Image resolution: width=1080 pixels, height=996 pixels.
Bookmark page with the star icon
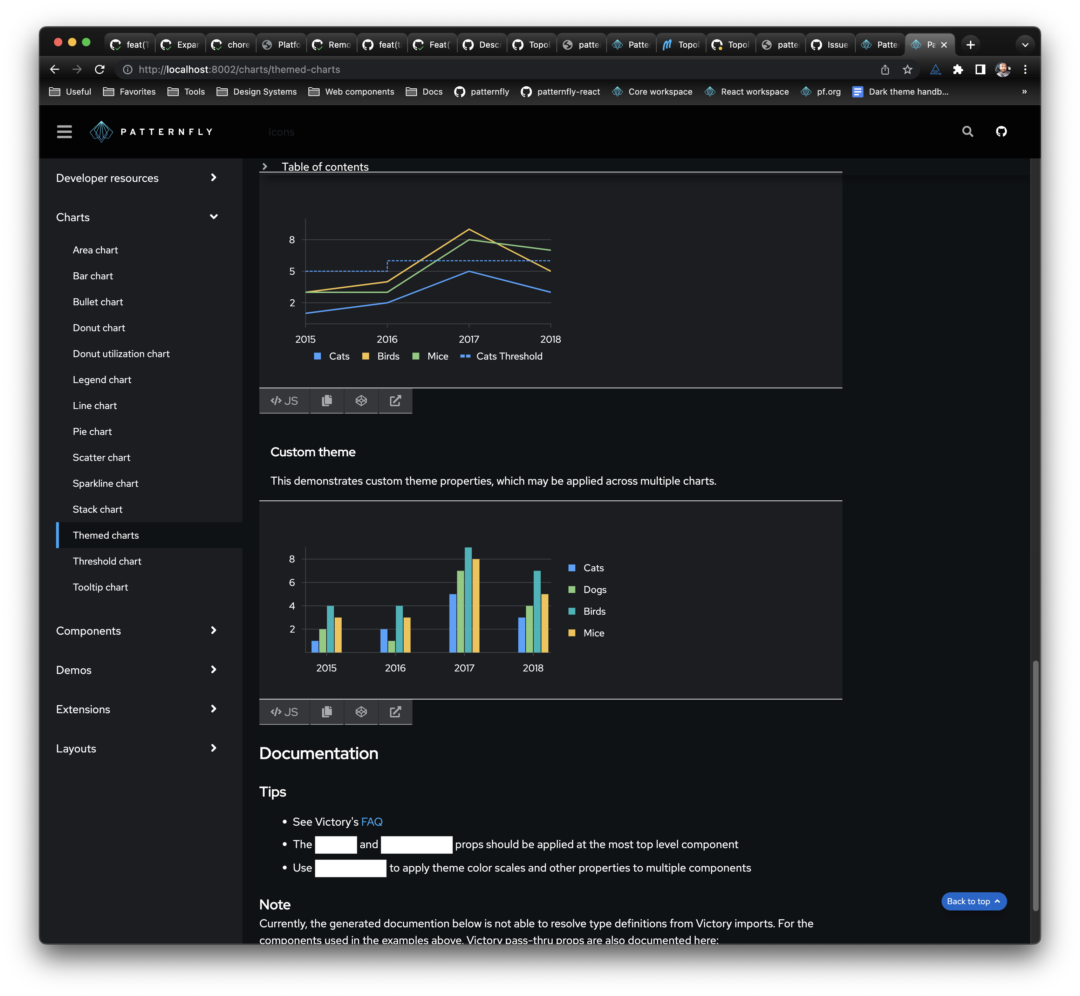[908, 69]
